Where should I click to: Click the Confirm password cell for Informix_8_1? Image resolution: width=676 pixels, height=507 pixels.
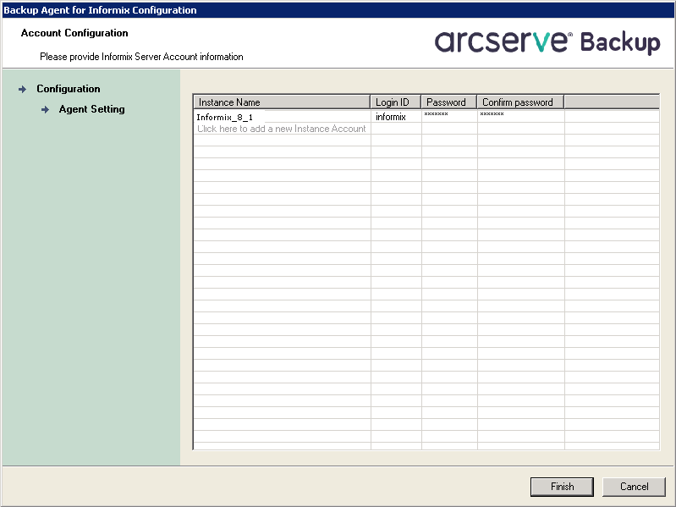click(x=521, y=117)
